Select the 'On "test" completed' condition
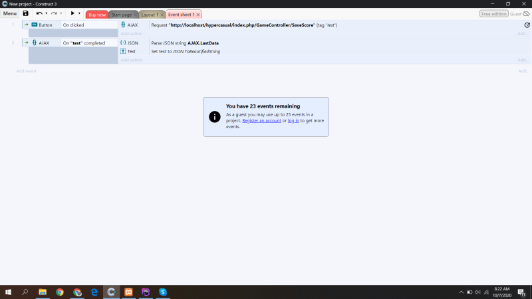Image resolution: width=532 pixels, height=299 pixels. click(89, 43)
